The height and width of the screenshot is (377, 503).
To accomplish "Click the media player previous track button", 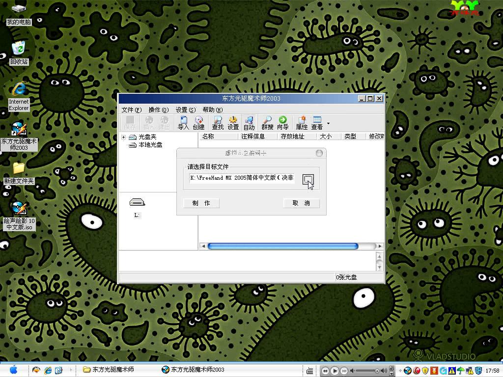I will [x=325, y=371].
